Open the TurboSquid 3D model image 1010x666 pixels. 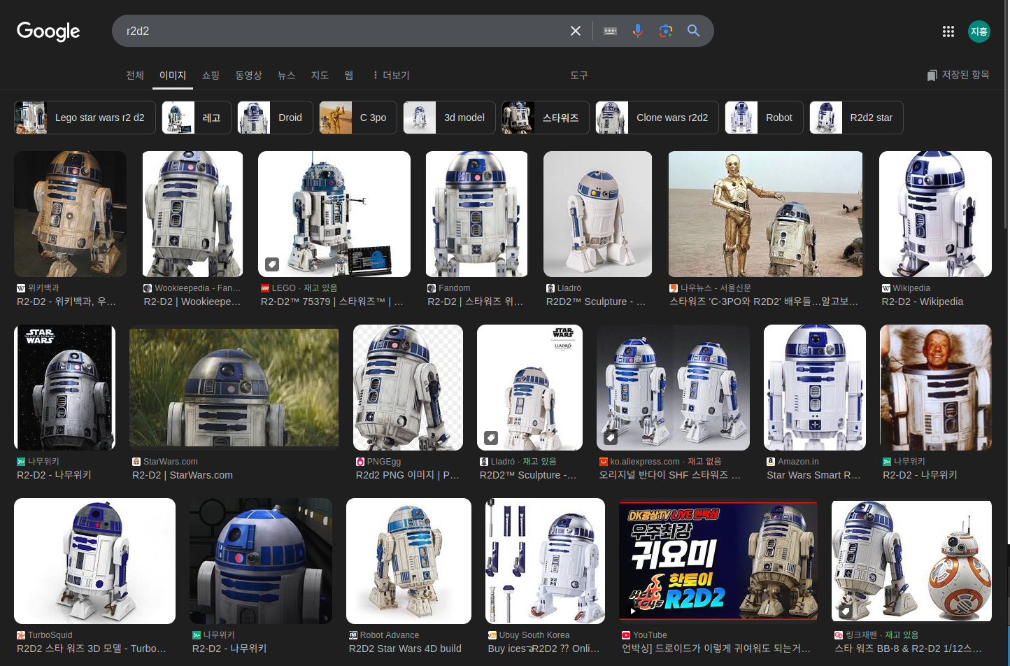tap(94, 561)
